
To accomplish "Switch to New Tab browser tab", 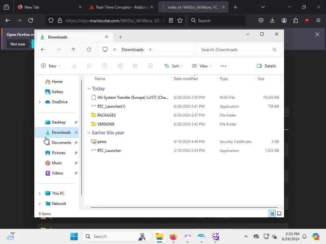I will point(49,7).
